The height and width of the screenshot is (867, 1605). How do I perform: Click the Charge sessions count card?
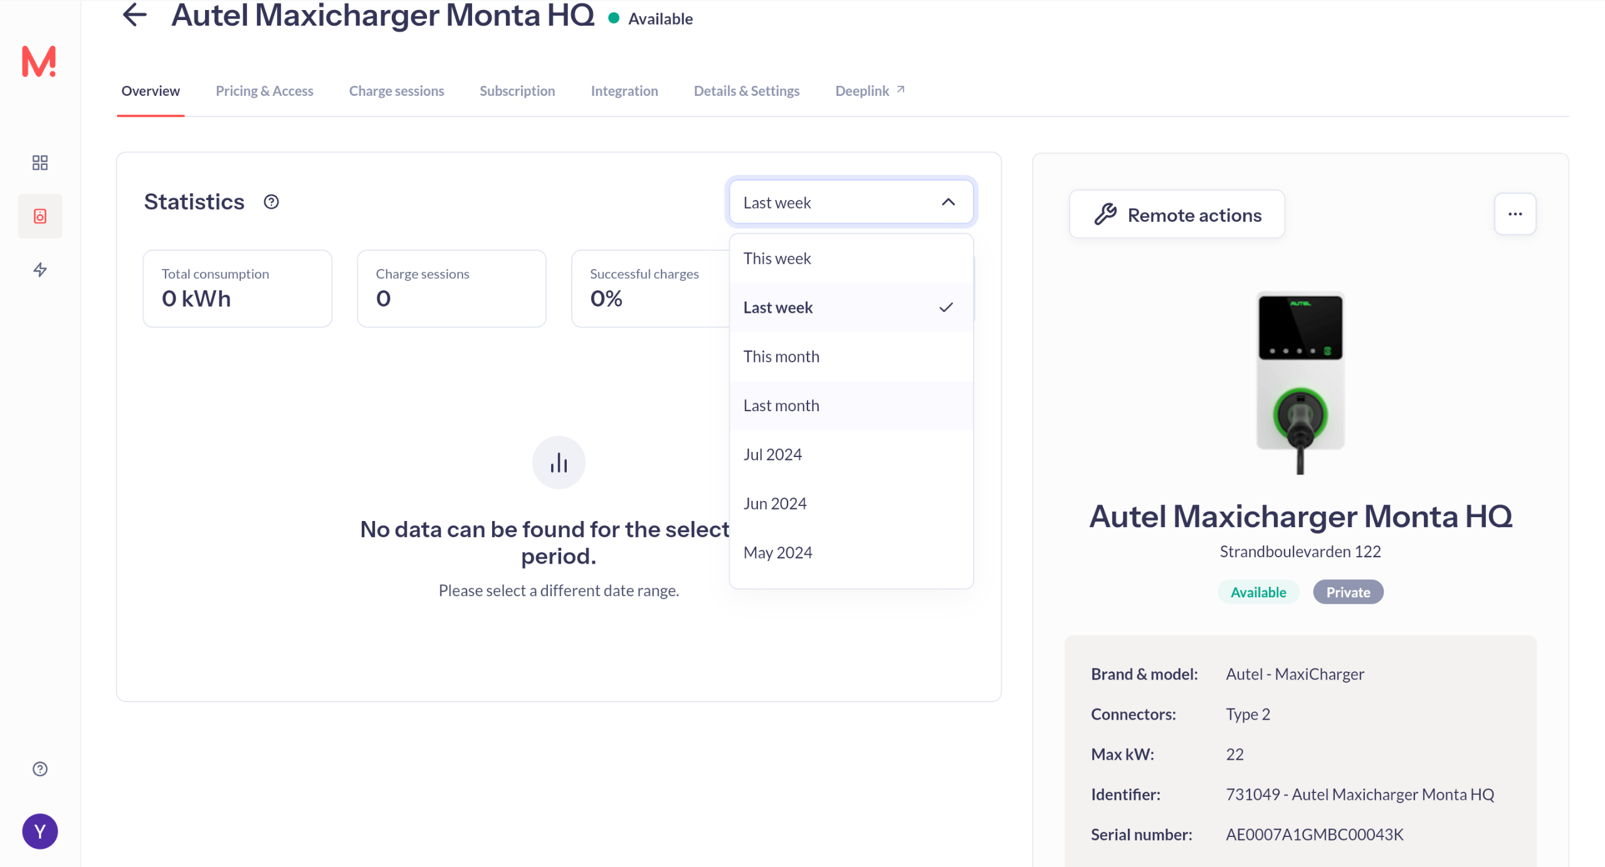click(451, 288)
